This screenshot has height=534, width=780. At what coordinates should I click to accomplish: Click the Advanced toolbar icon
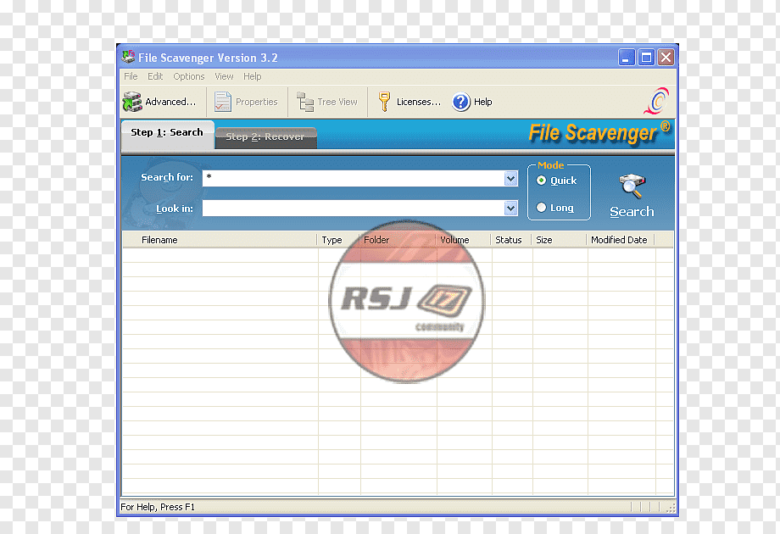click(x=131, y=102)
